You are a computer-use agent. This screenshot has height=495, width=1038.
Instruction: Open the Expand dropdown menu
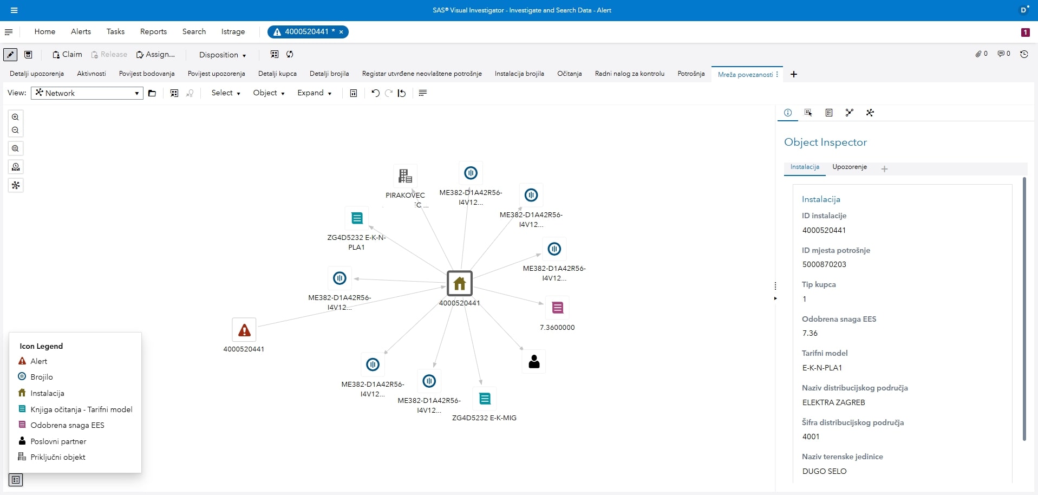coord(314,93)
